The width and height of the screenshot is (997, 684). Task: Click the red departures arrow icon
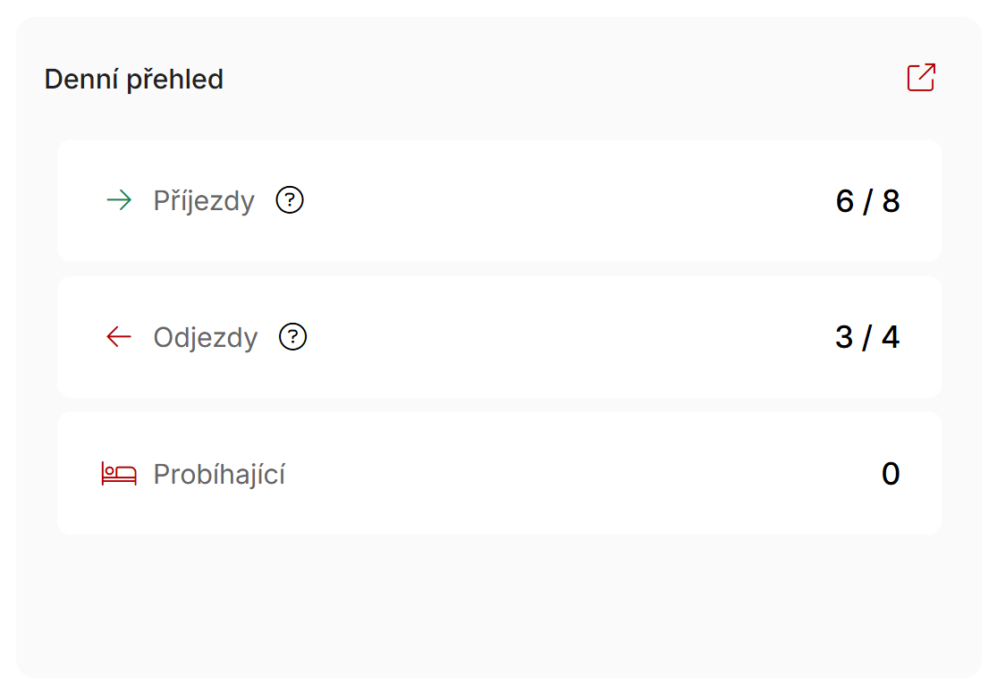119,337
